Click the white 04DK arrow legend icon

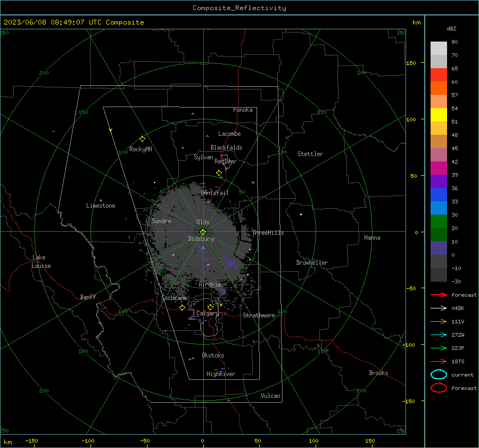(439, 308)
